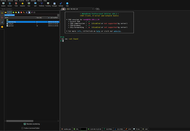Viewport: 190px width, 131px height.
Task: Select the config.txt file
Action: [11, 24]
